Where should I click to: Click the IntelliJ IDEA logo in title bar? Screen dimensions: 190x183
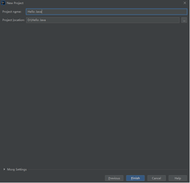coord(3,3)
